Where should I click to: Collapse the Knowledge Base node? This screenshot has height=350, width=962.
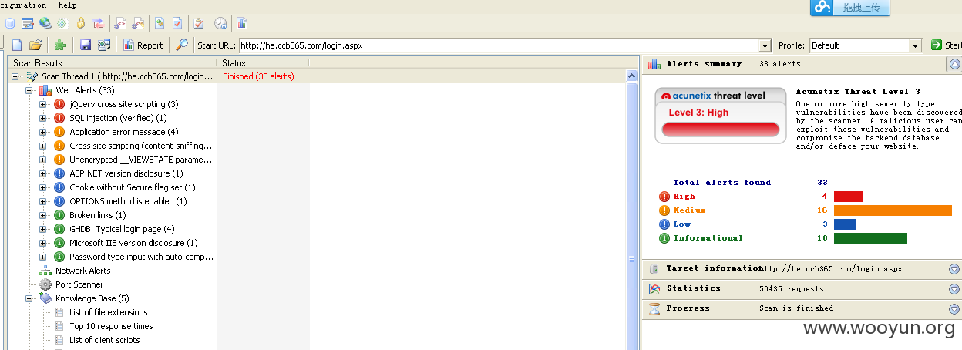pyautogui.click(x=29, y=298)
